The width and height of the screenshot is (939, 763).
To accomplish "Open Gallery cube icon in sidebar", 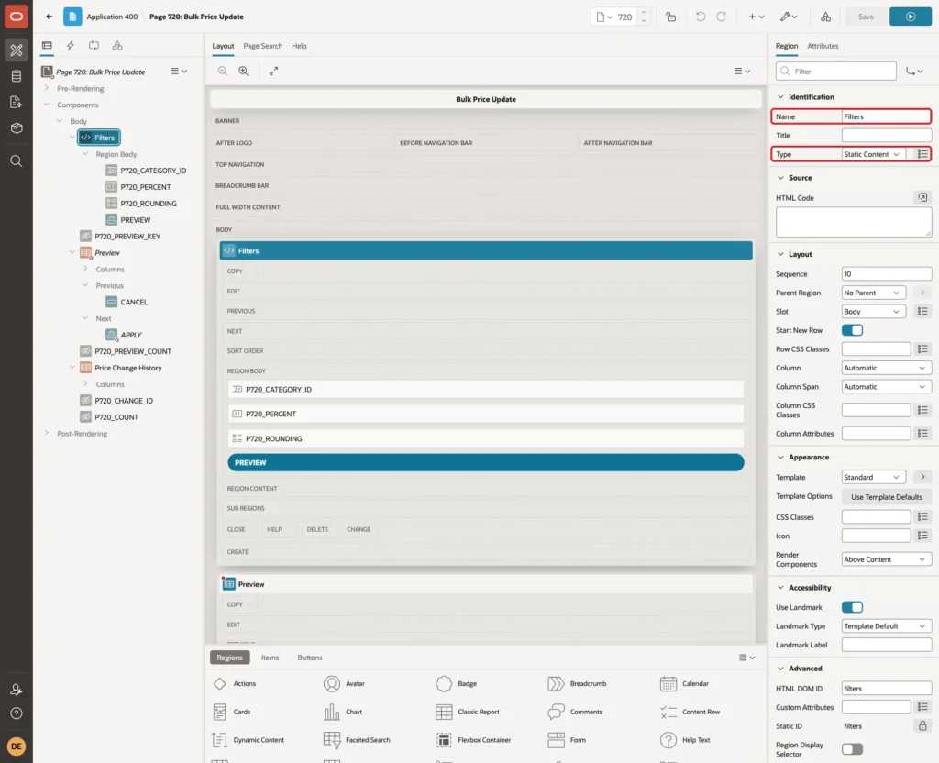I will point(17,128).
